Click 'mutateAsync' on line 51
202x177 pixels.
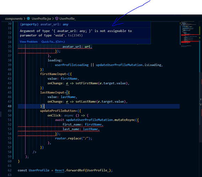point(125,120)
